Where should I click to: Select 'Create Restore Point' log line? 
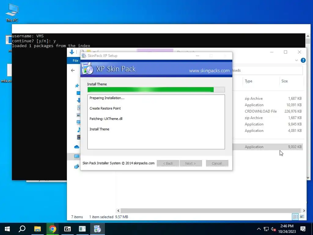tap(105, 108)
